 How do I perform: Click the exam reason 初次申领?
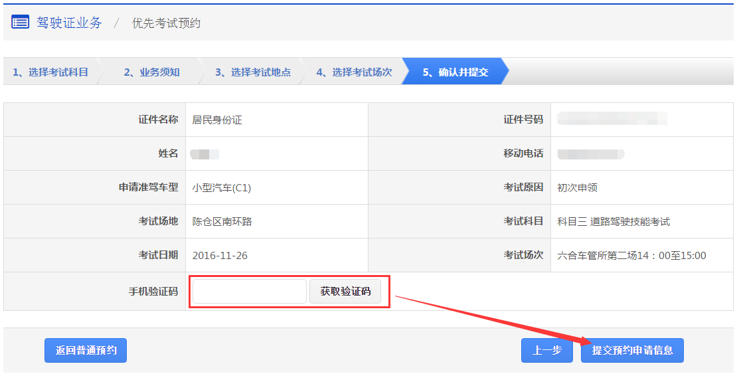click(x=578, y=188)
